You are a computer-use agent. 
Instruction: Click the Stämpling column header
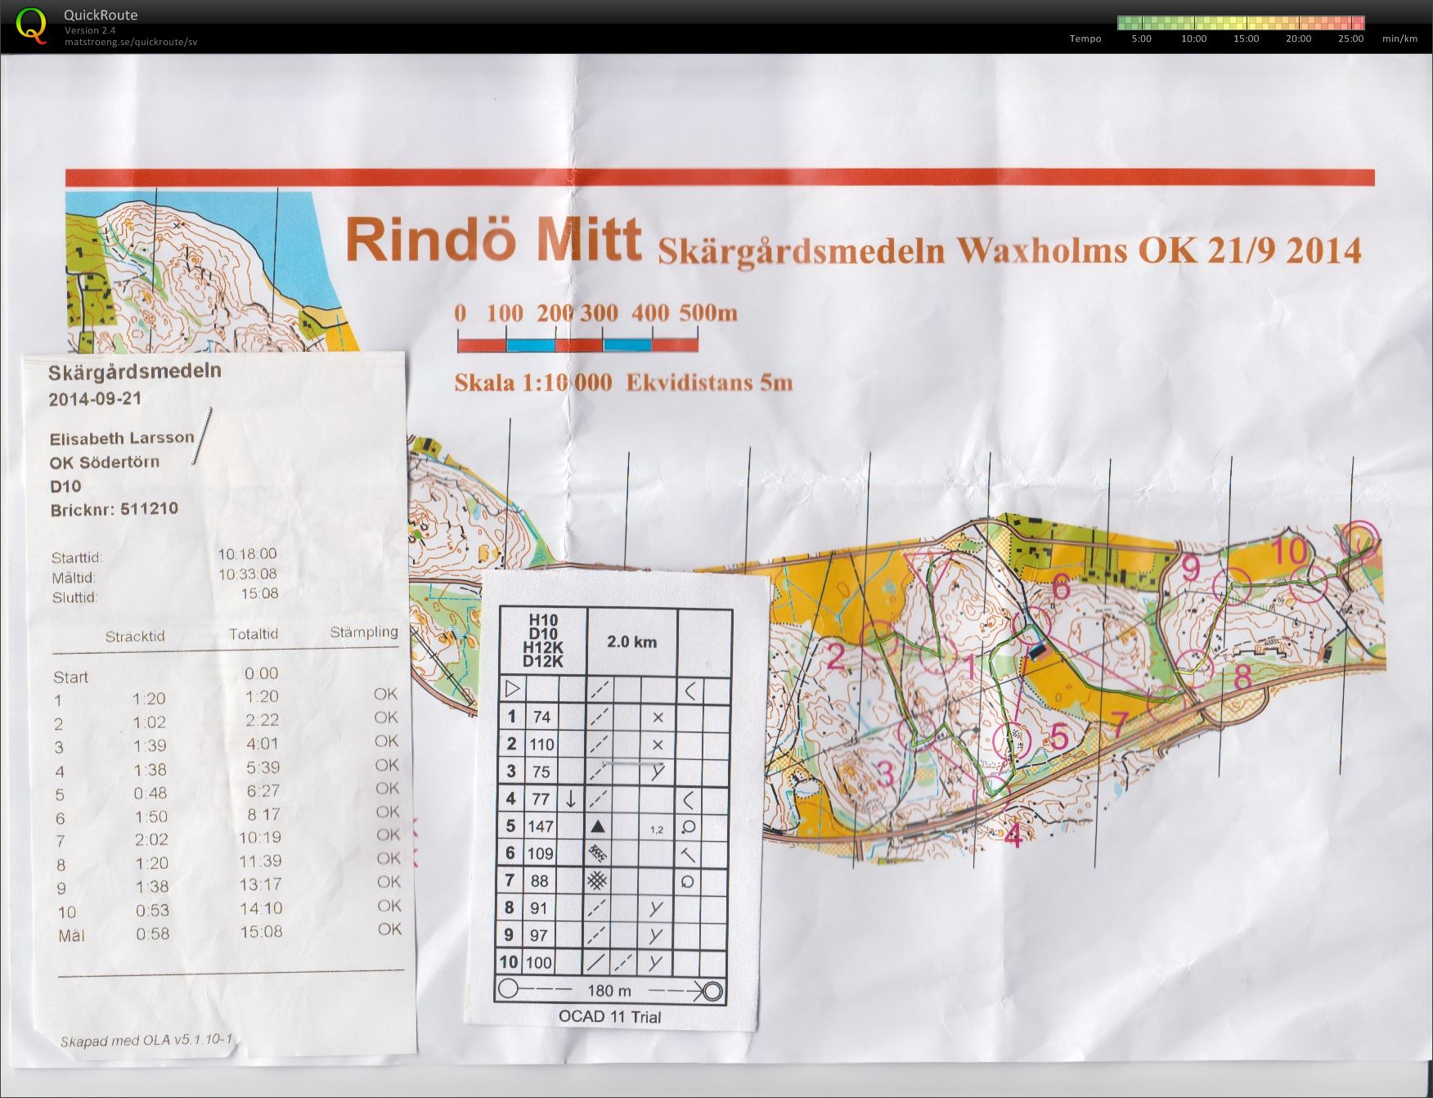tap(364, 632)
